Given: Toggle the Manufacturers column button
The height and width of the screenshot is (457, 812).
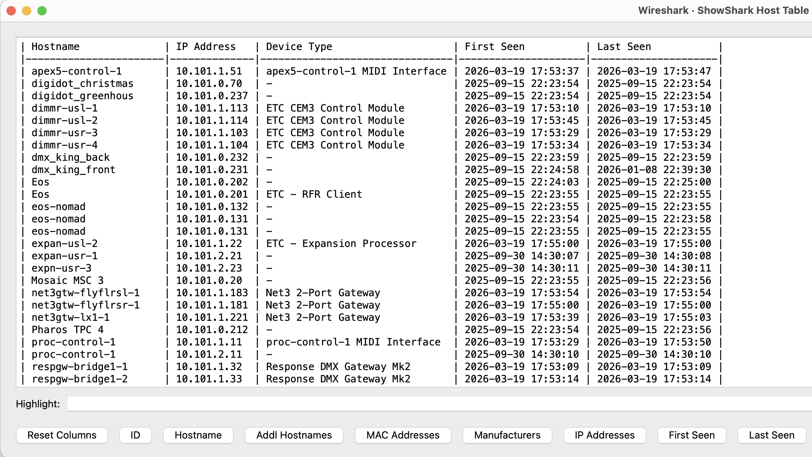Looking at the screenshot, I should coord(507,435).
